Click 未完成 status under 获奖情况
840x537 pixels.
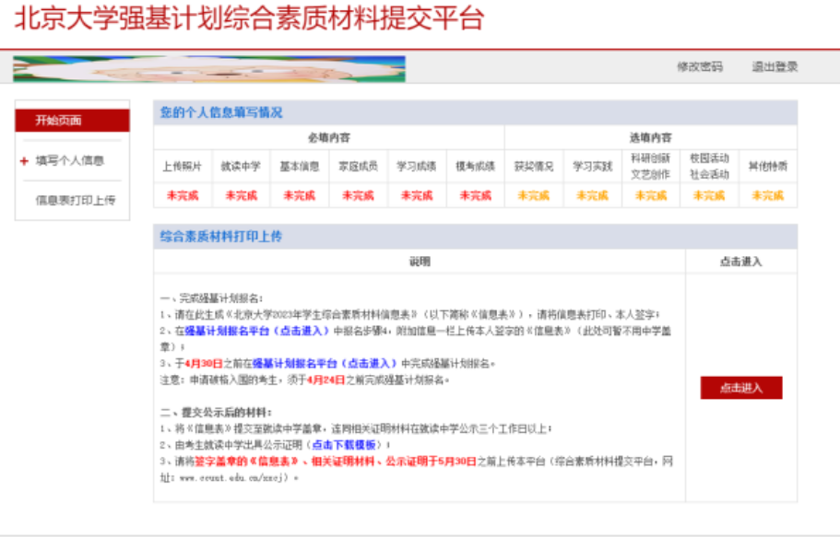click(x=534, y=195)
